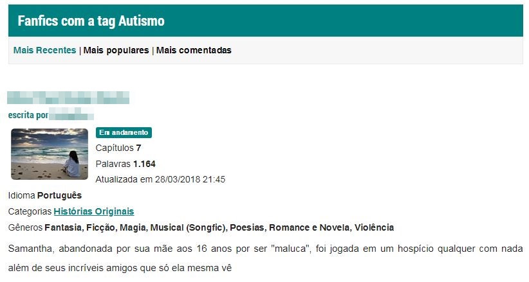Click the beach cover thumbnail

[50, 154]
